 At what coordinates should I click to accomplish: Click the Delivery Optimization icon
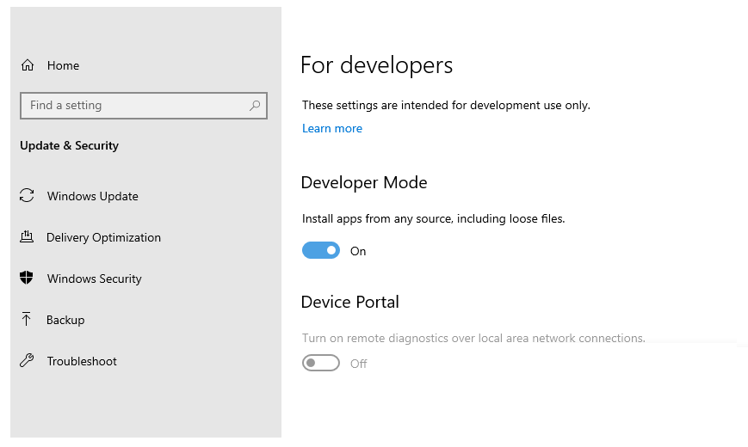point(27,237)
